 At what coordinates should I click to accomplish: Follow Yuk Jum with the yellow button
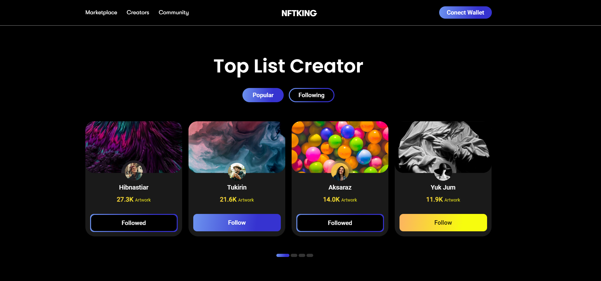click(443, 222)
